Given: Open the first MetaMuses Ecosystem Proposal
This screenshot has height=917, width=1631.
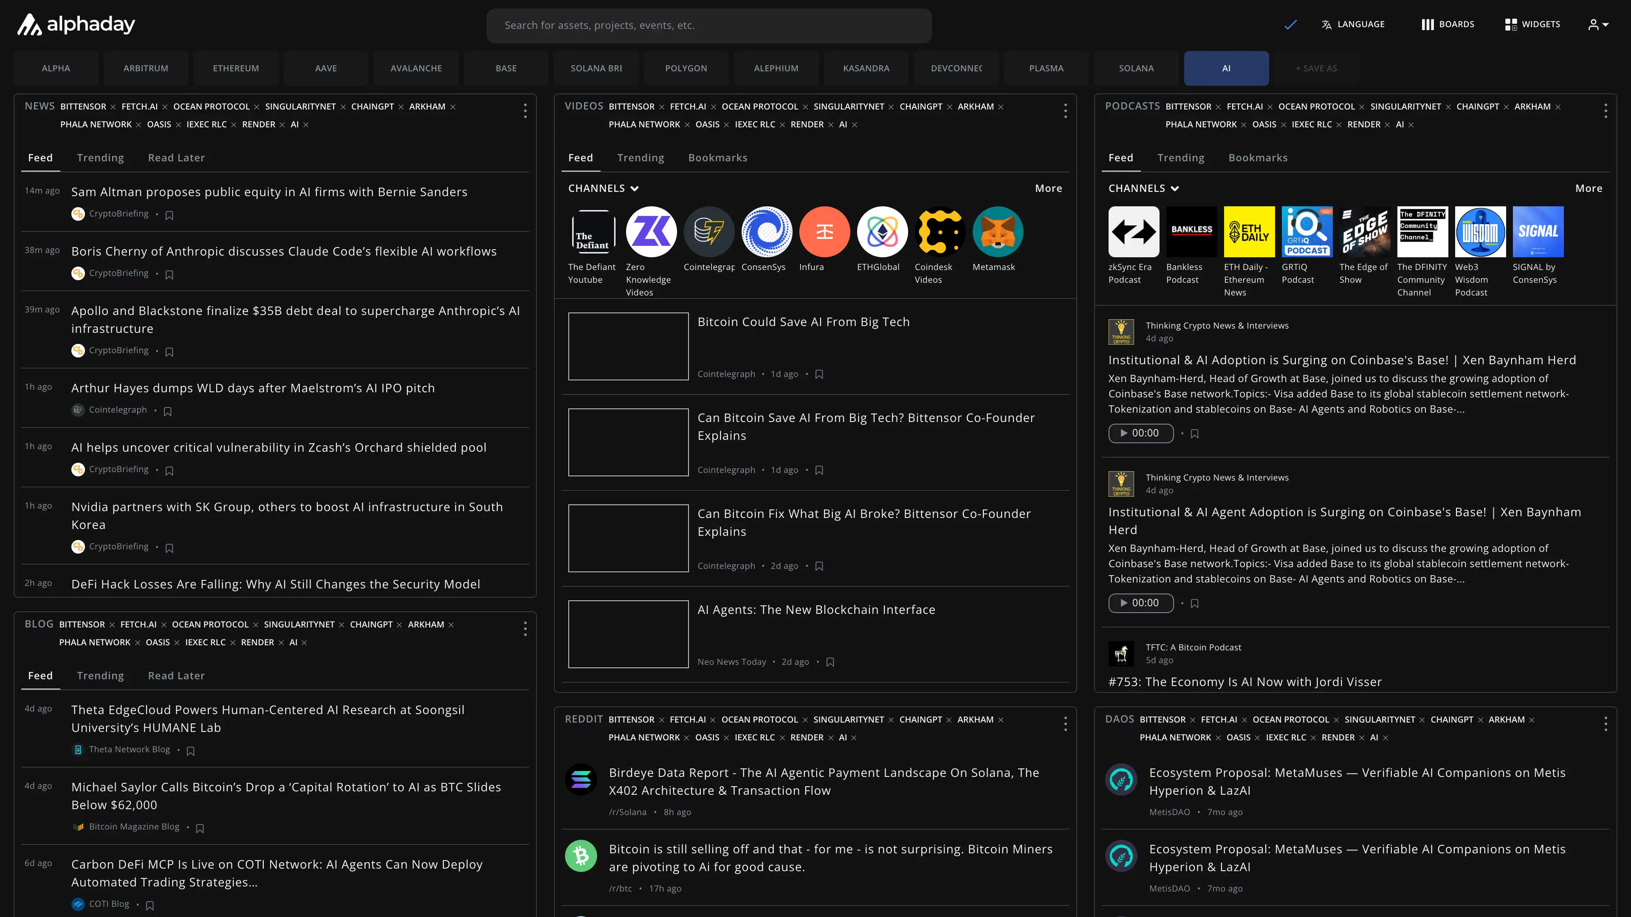Looking at the screenshot, I should click(1357, 781).
